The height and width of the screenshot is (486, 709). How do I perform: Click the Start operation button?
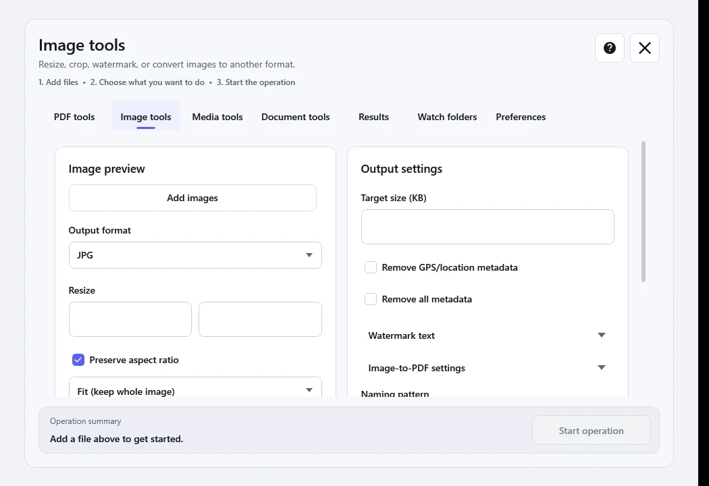click(x=591, y=431)
